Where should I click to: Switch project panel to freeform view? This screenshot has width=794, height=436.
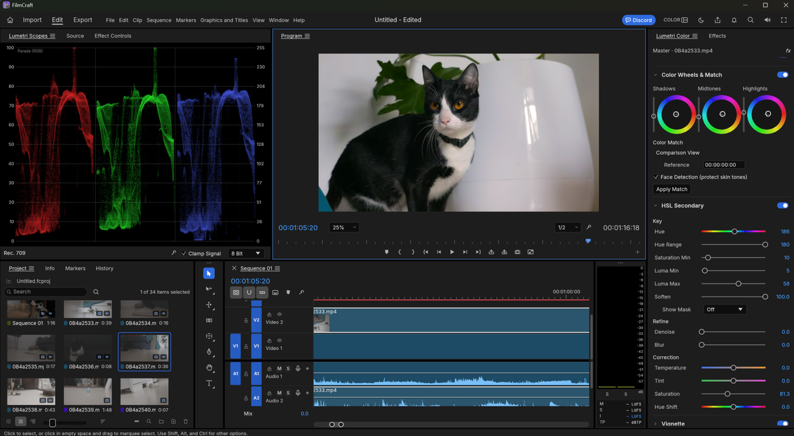(33, 421)
